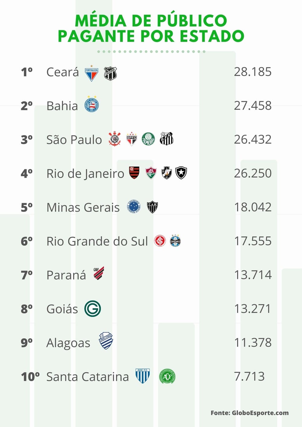Viewport: 302px width, 427px height.
Task: Select the Goiás green G logo
Action: coord(92,308)
